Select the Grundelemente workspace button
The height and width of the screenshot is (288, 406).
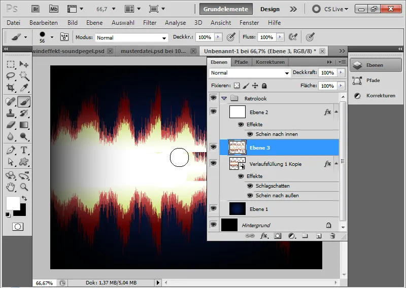(x=226, y=9)
